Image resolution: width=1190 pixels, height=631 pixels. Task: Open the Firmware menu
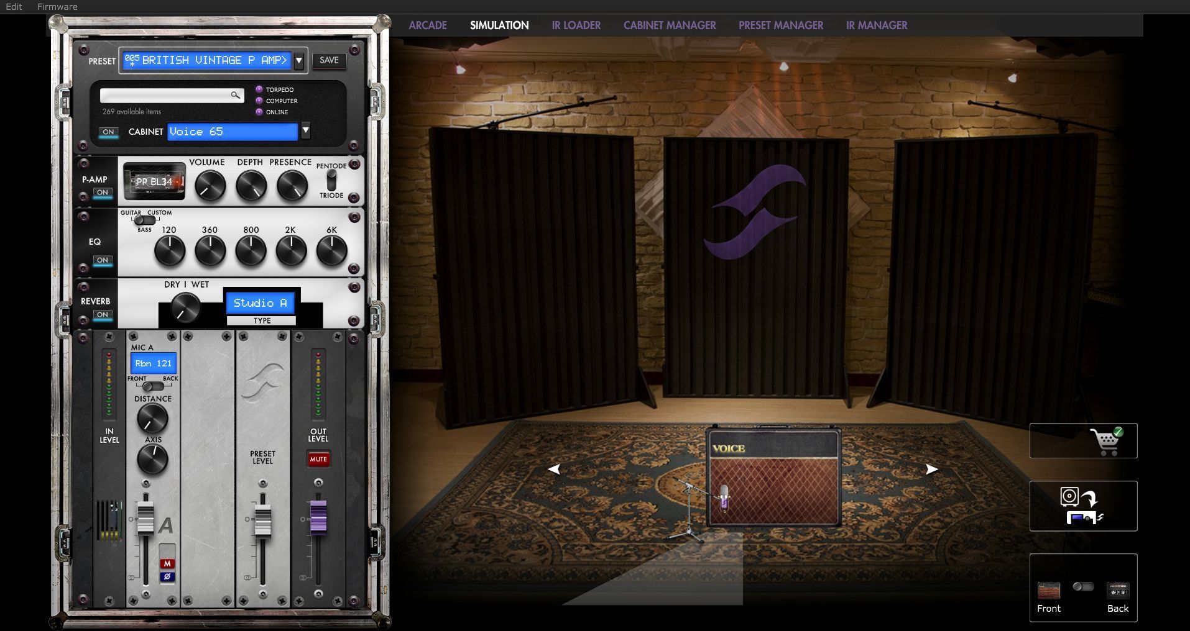(57, 7)
